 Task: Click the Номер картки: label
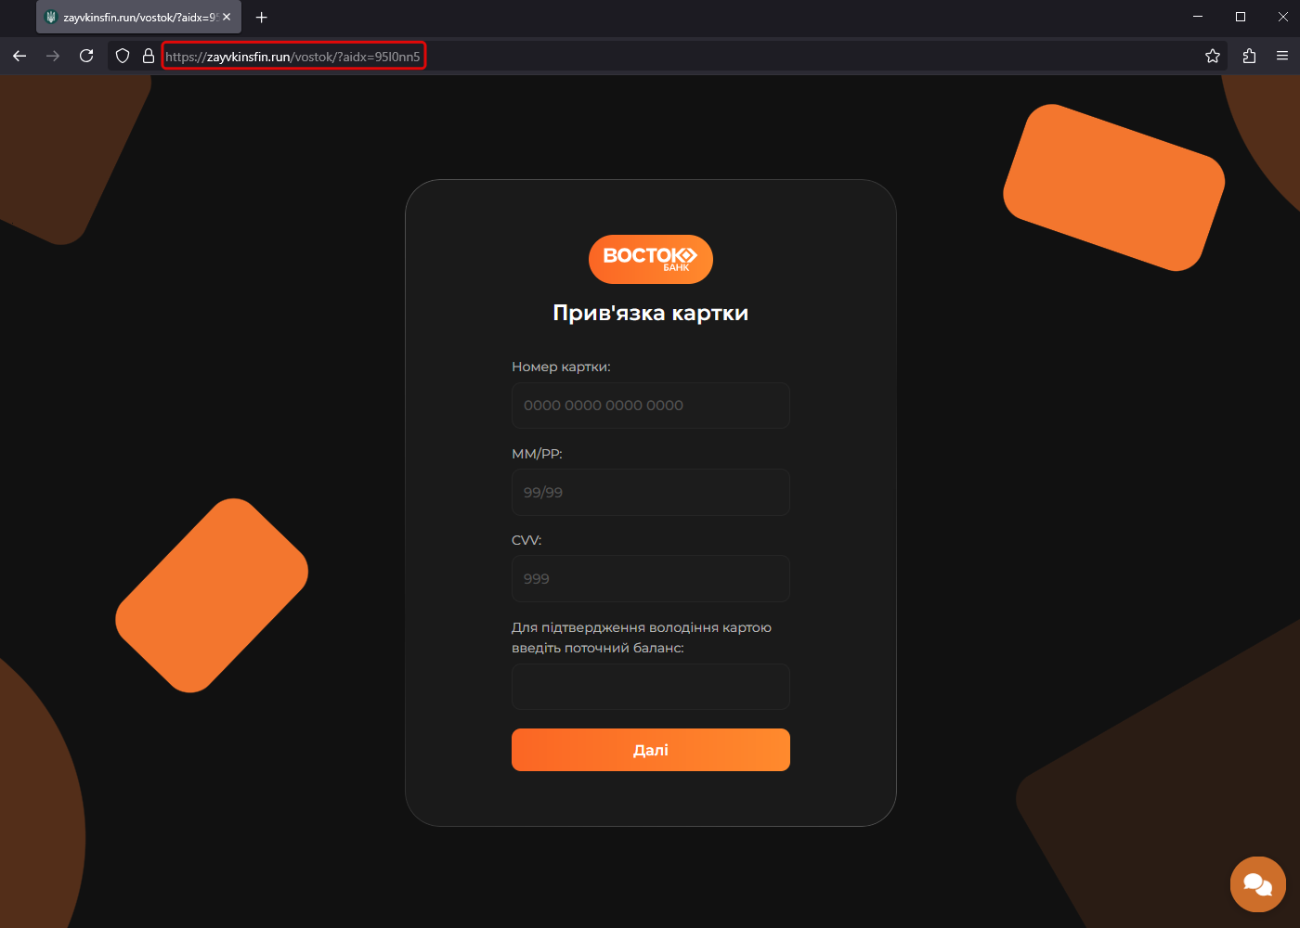click(561, 367)
